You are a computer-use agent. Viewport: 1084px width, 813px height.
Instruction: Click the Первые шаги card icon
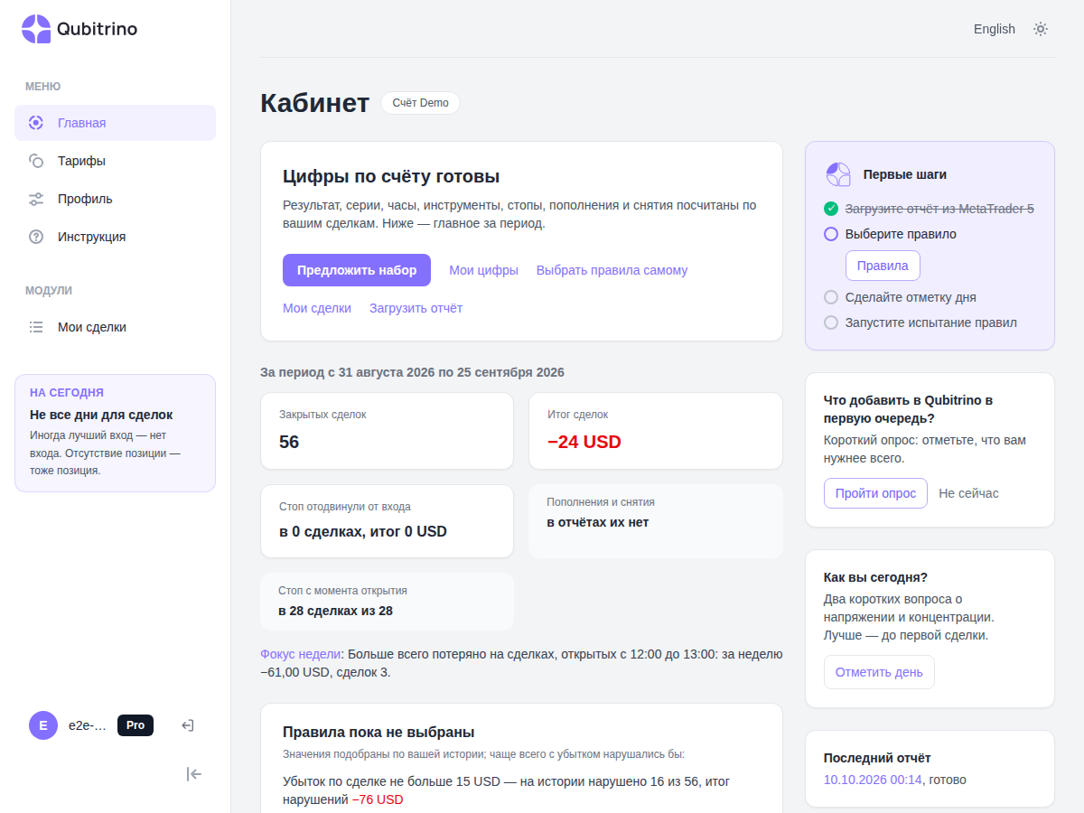click(x=838, y=174)
